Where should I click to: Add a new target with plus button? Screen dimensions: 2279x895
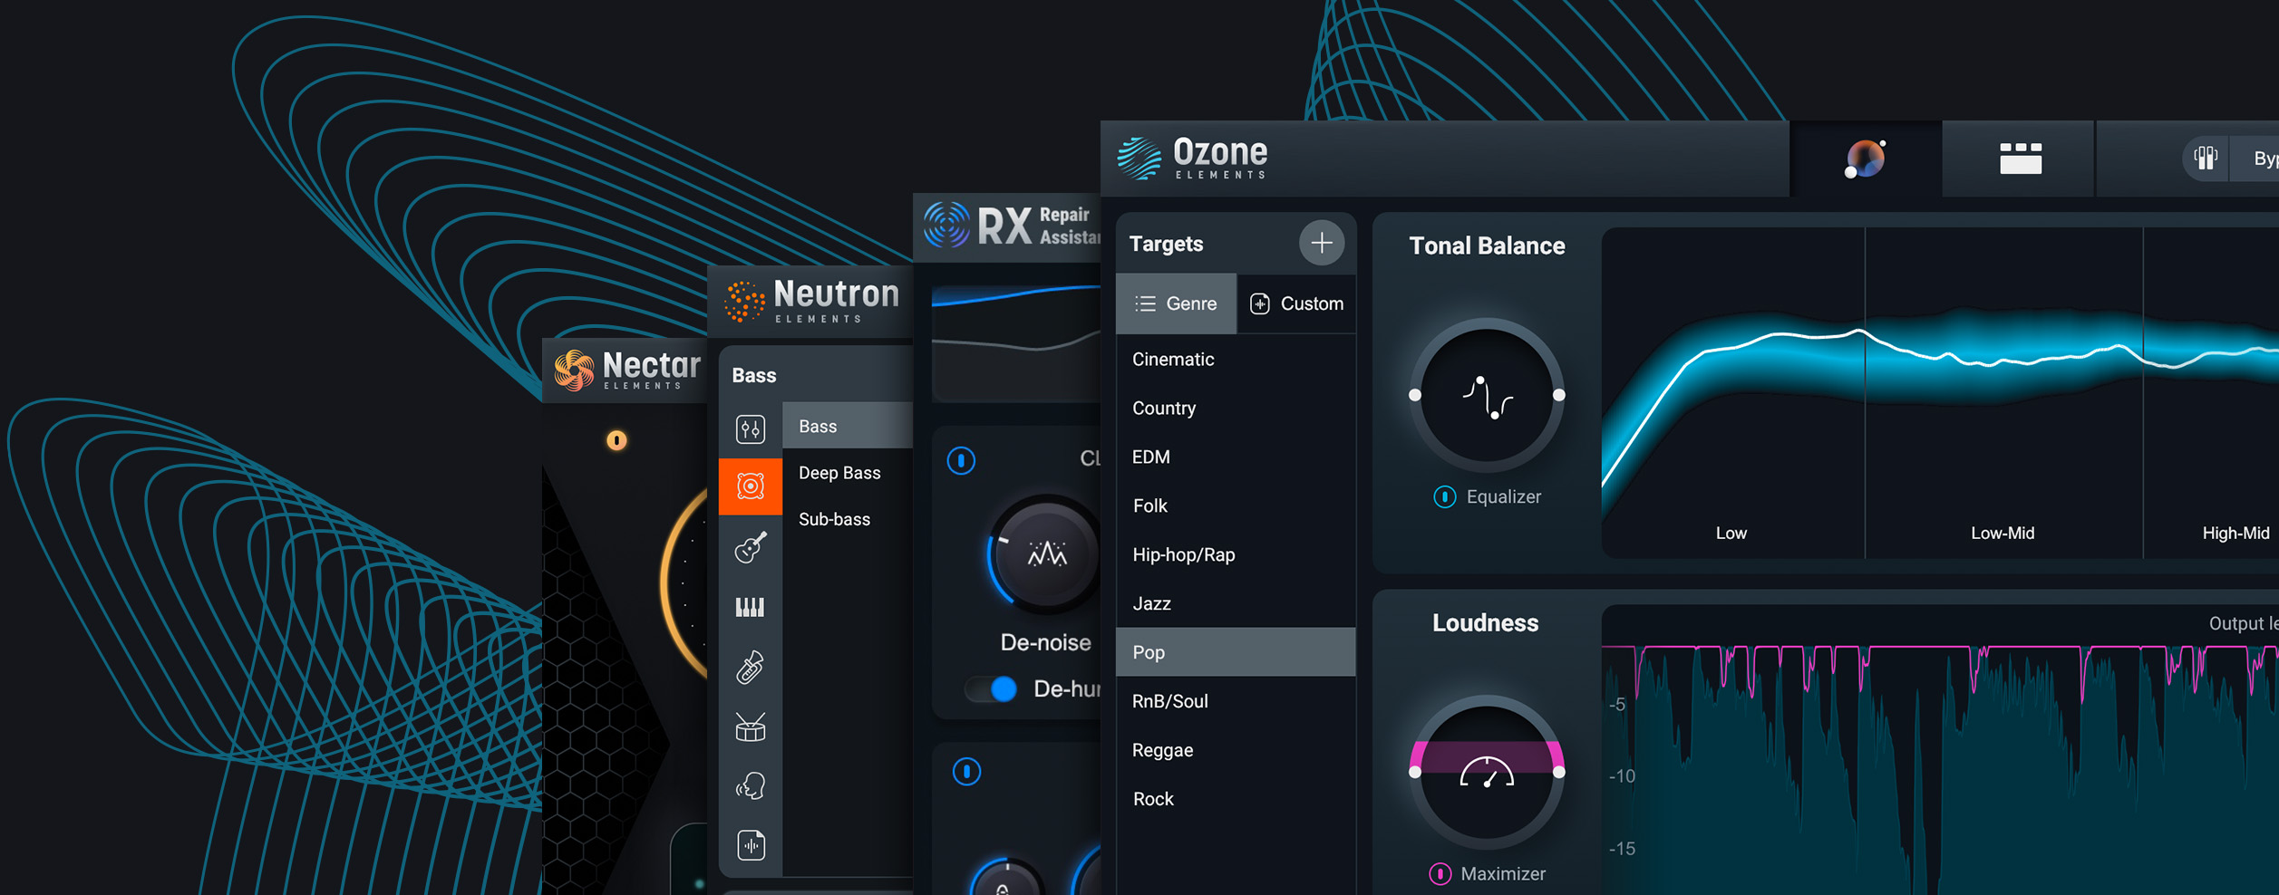pos(1321,243)
